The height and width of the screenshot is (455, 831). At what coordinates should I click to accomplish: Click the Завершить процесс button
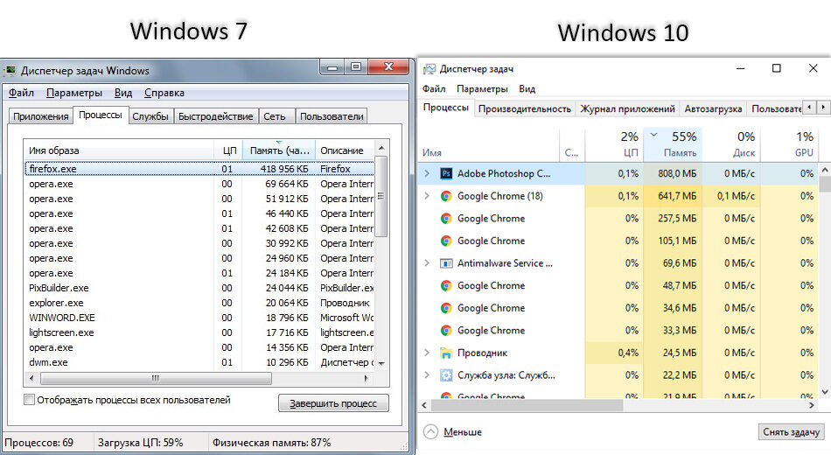click(x=333, y=403)
